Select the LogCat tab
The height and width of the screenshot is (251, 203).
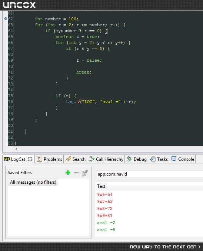pos(18,159)
